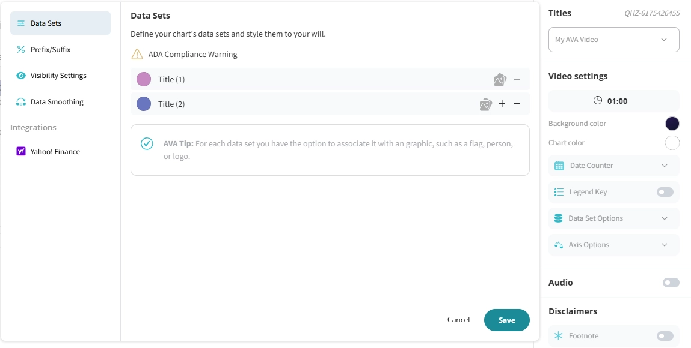Expand Data Set Options
Viewport: 691px width, 348px height.
tap(614, 218)
